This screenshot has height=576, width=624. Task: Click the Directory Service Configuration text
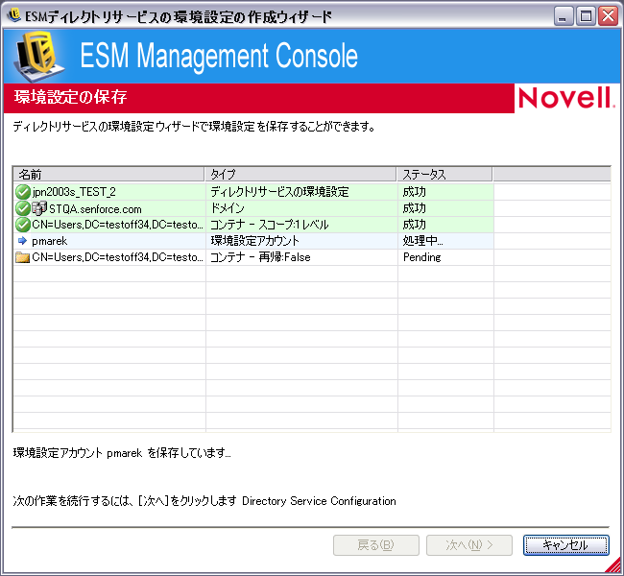[x=319, y=501]
